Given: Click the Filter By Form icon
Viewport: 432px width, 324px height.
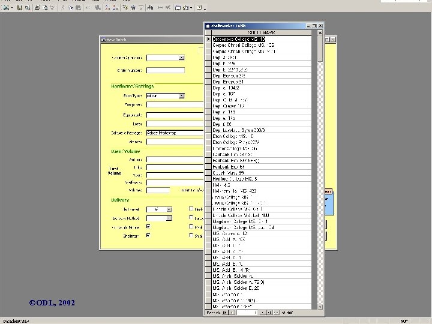Looking at the screenshot, I should [133, 8].
